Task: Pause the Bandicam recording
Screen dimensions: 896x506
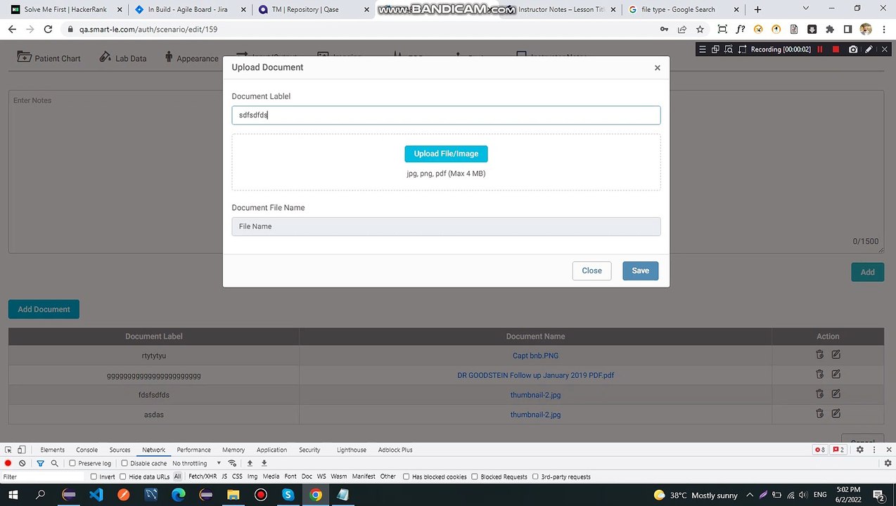Action: 819,49
